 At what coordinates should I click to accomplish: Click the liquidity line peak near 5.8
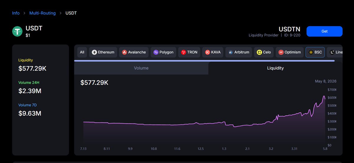click(324, 96)
